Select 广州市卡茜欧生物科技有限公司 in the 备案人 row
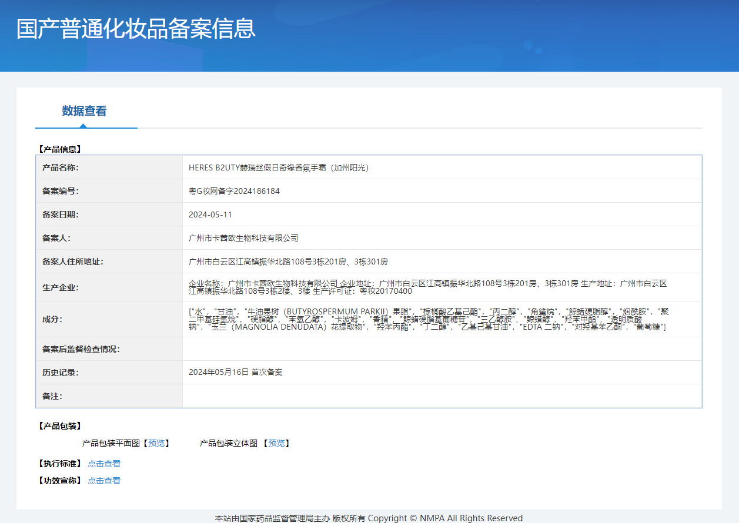The image size is (739, 523). pyautogui.click(x=243, y=238)
